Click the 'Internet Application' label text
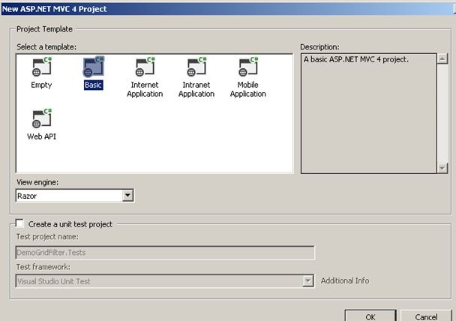 pos(145,89)
